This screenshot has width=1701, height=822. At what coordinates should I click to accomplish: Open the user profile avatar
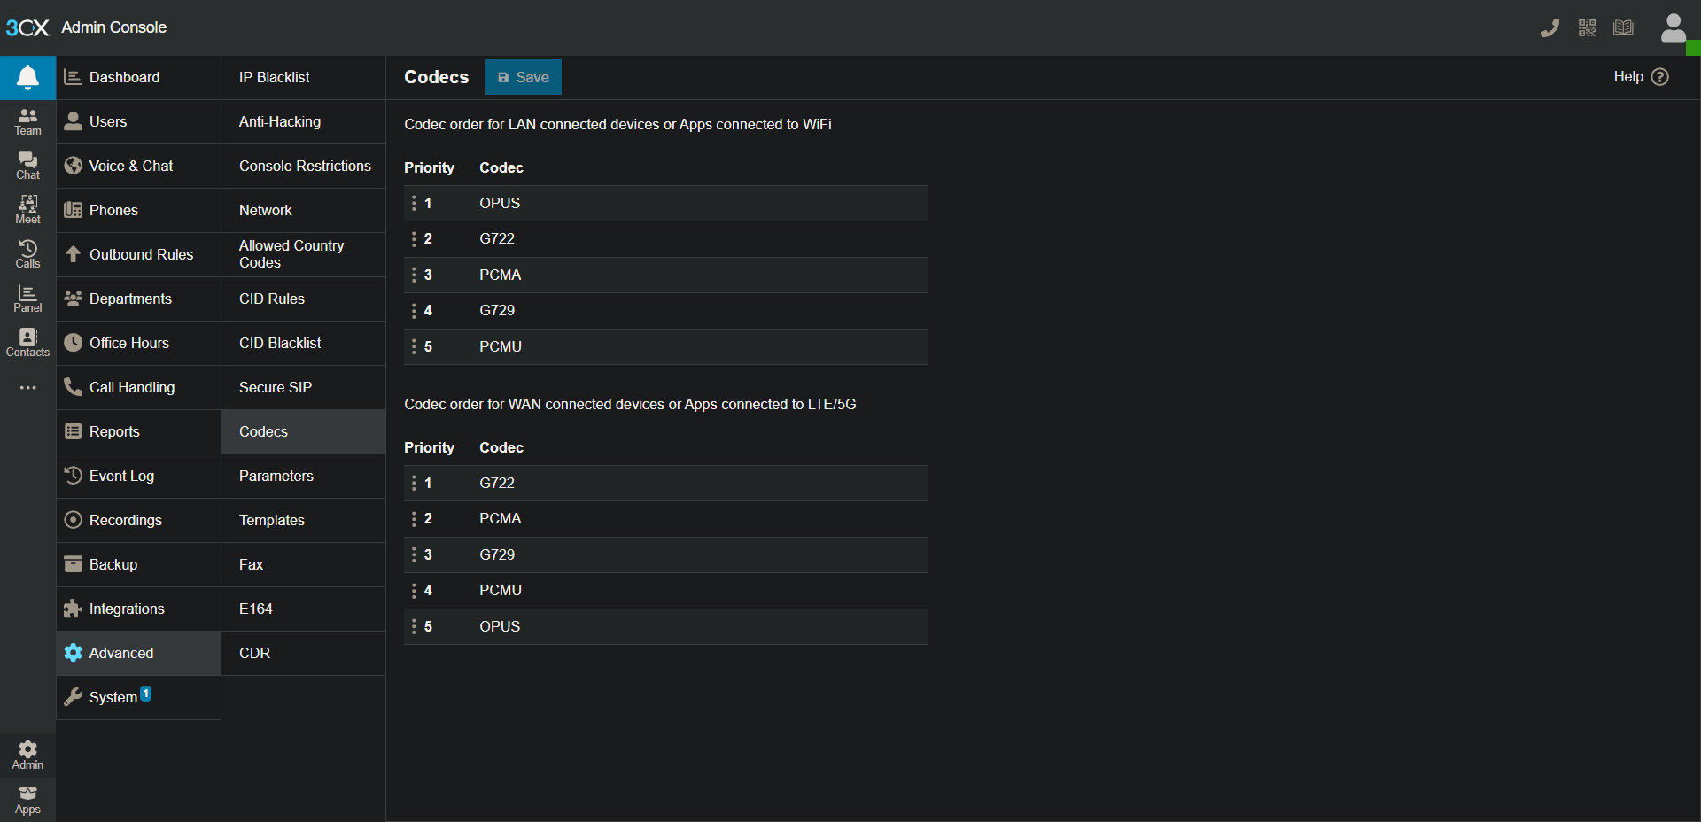click(x=1673, y=27)
